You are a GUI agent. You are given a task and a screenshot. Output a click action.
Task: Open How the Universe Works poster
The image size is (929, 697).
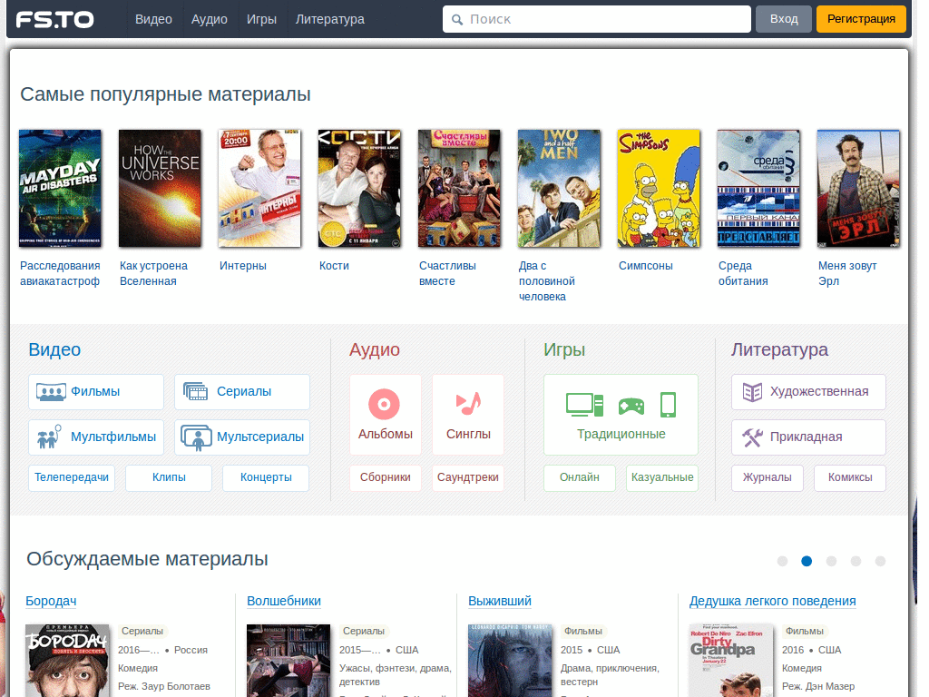(160, 189)
